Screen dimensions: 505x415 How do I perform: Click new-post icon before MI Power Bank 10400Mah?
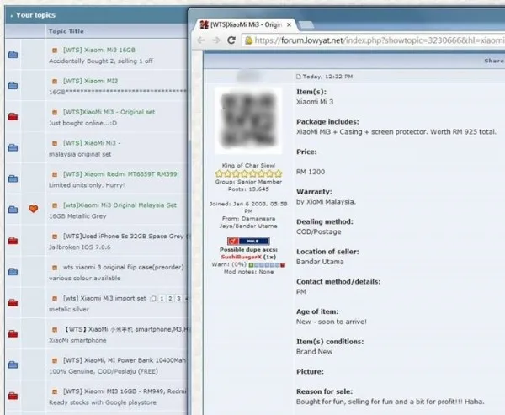point(55,360)
